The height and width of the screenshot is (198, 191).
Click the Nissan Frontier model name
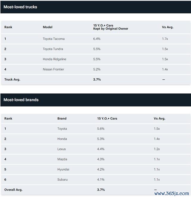pyautogui.click(x=53, y=69)
